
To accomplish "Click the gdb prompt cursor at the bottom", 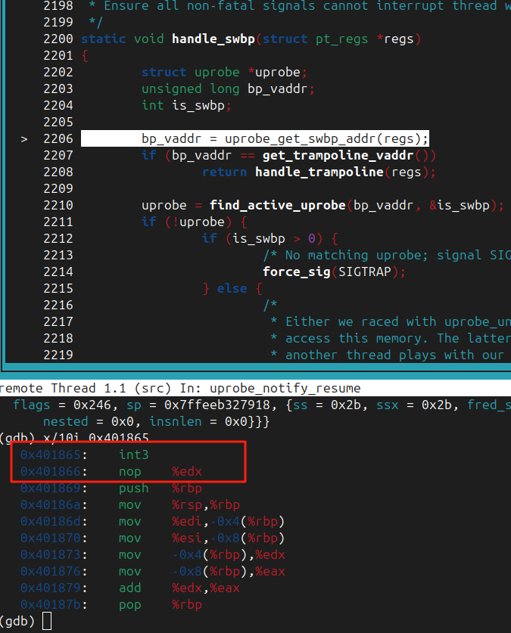I will pos(47,622).
